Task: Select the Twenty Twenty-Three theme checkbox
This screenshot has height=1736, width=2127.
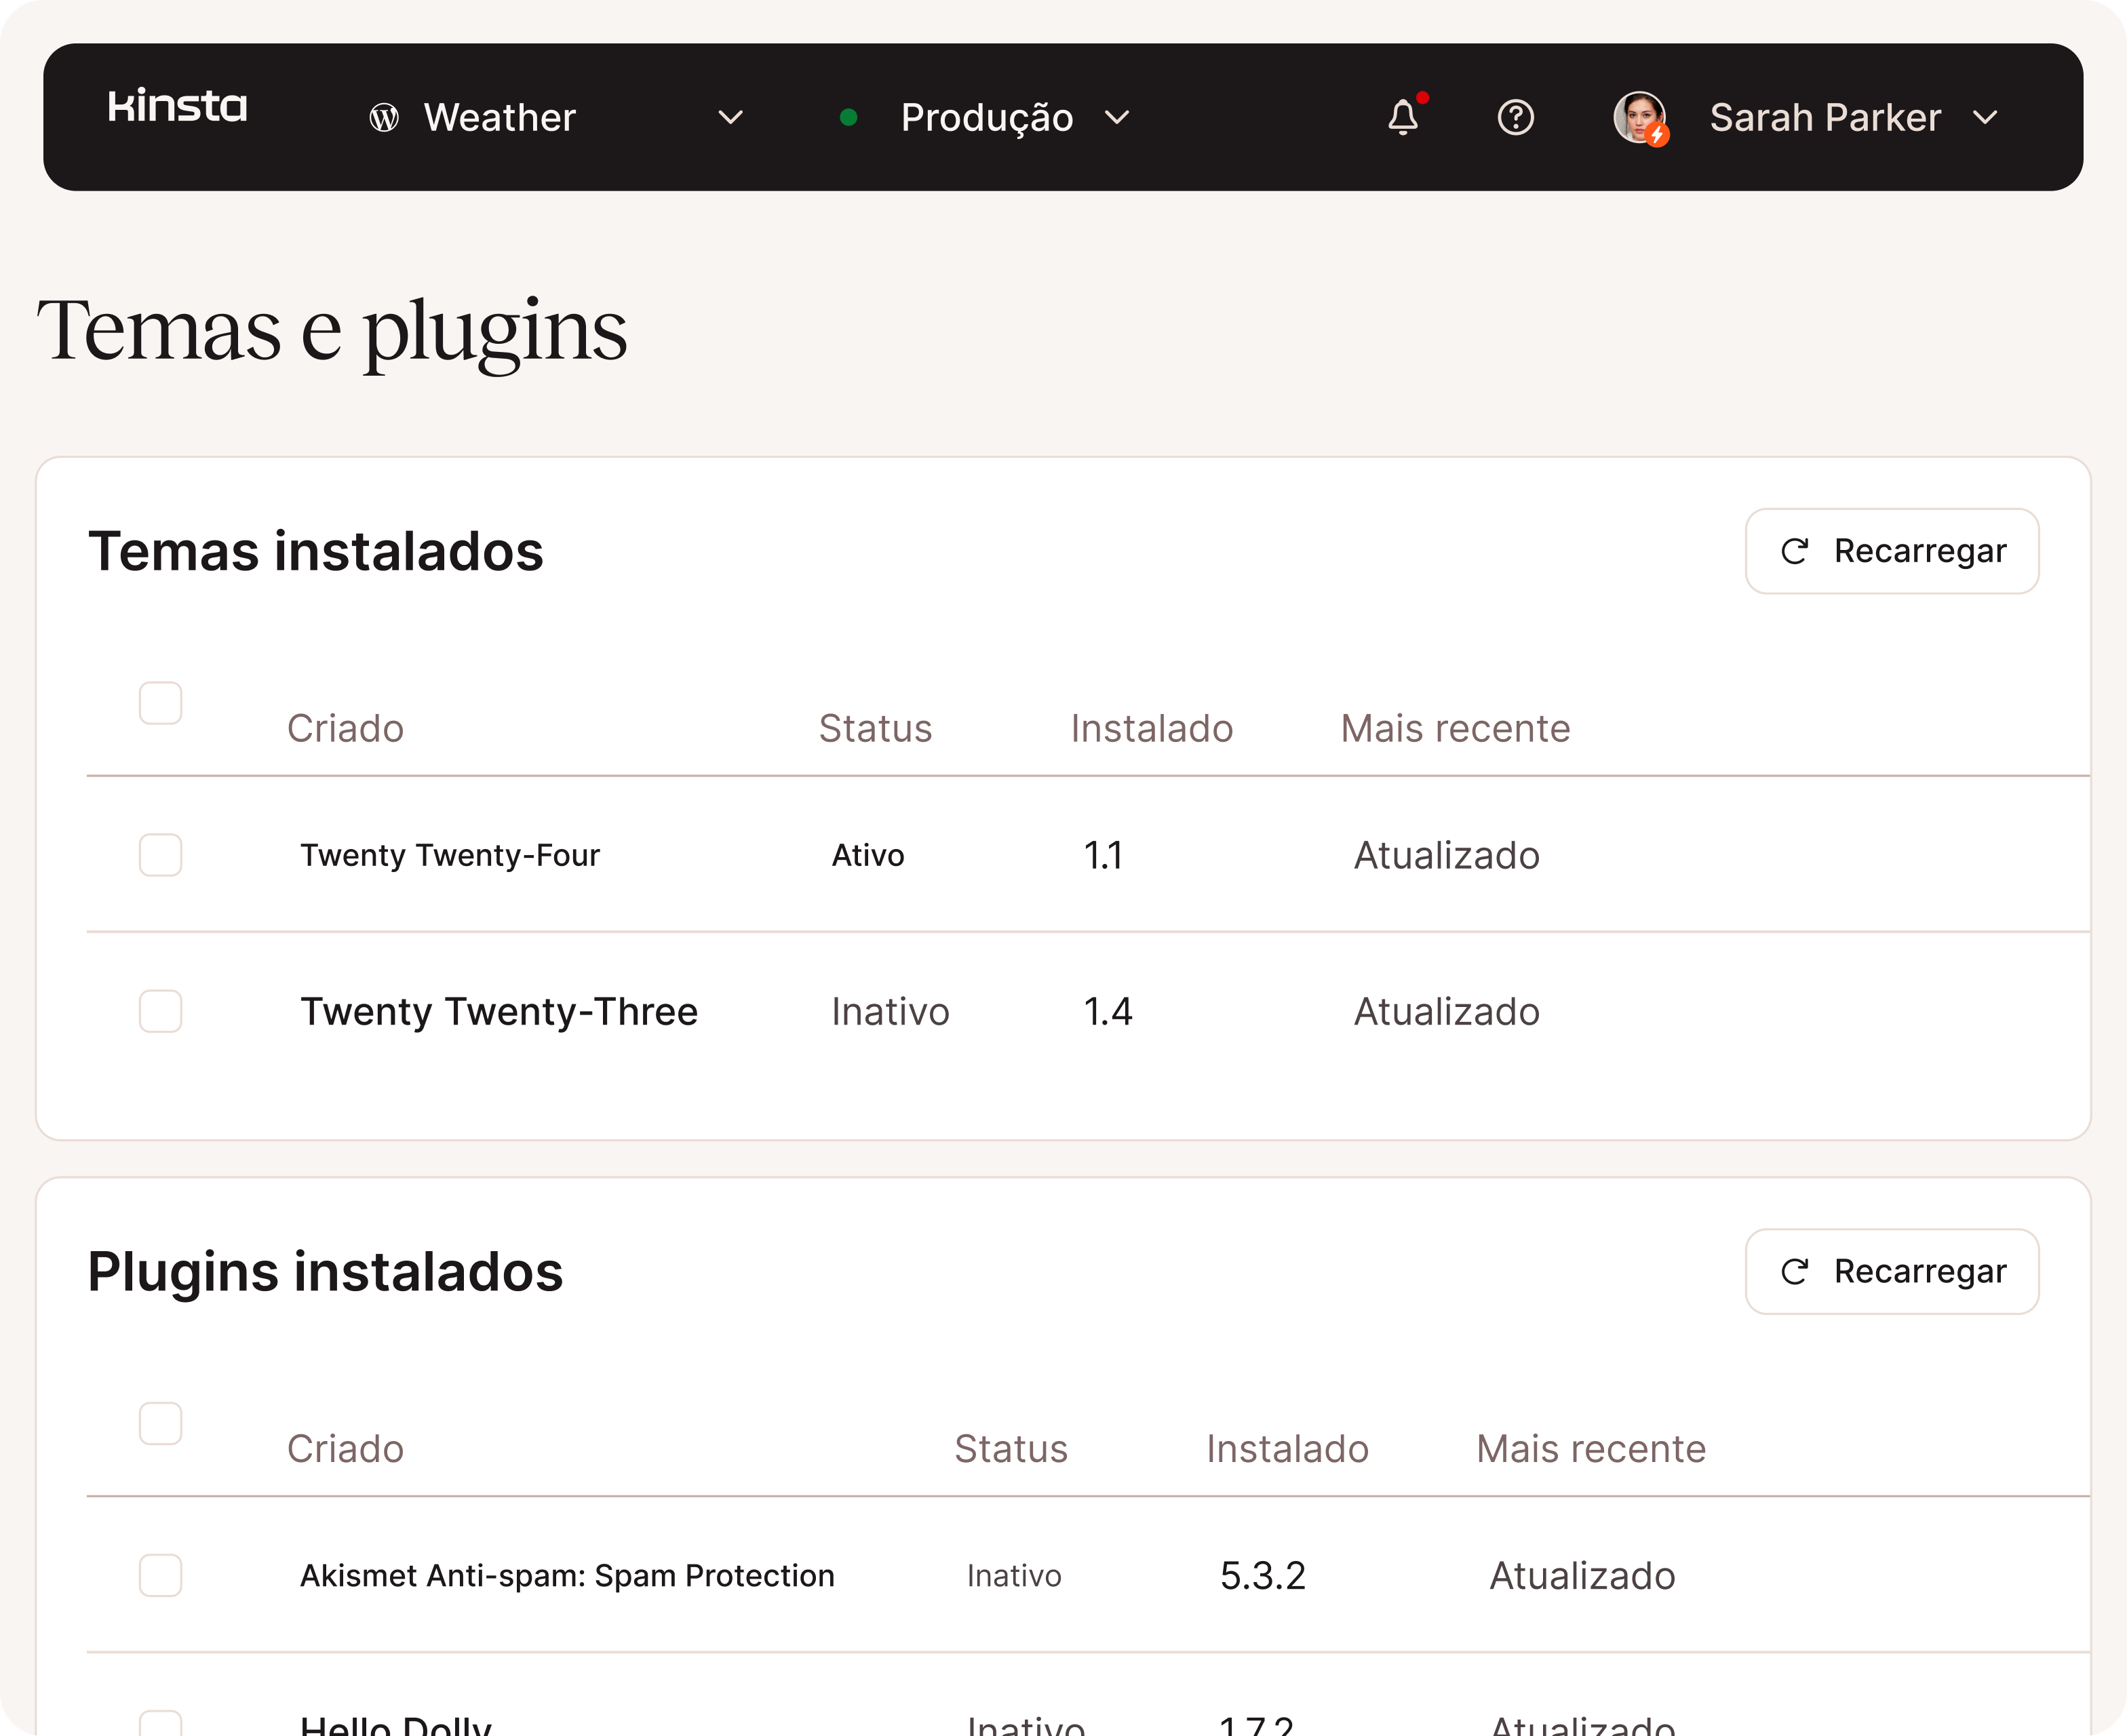Action: 161,1011
